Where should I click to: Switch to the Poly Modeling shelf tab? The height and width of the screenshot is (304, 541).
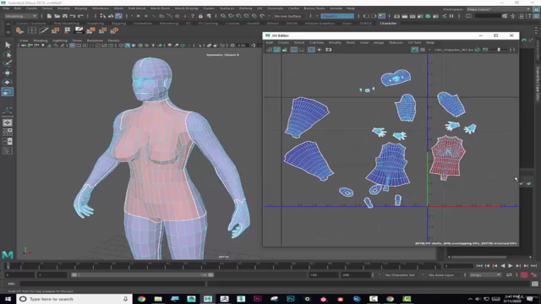tap(66, 23)
